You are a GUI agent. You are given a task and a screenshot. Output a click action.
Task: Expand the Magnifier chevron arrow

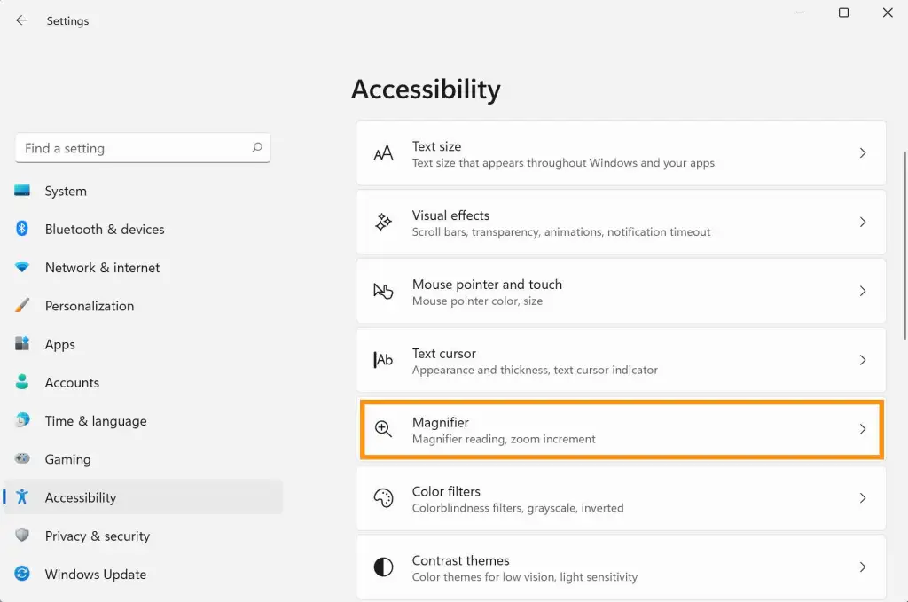point(863,429)
